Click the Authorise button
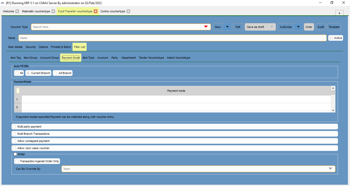This screenshot has width=350, height=186. pyautogui.click(x=286, y=27)
